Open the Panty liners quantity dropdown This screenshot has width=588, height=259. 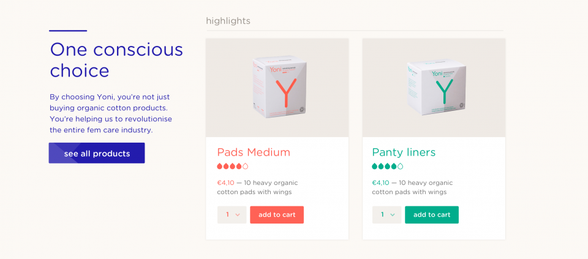click(386, 215)
